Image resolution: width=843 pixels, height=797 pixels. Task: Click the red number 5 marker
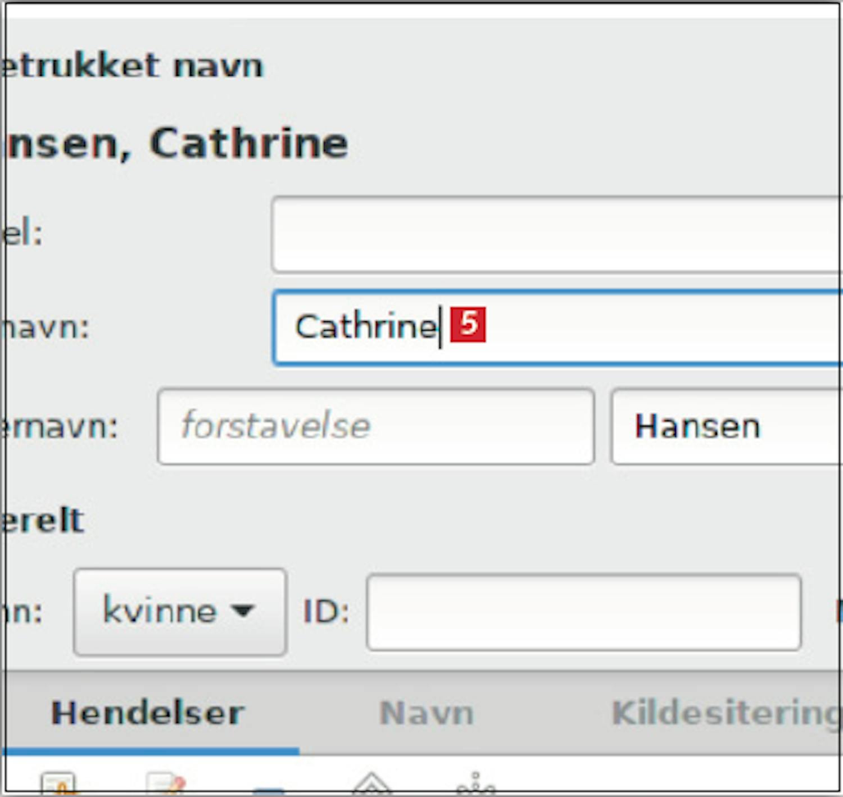click(x=468, y=324)
